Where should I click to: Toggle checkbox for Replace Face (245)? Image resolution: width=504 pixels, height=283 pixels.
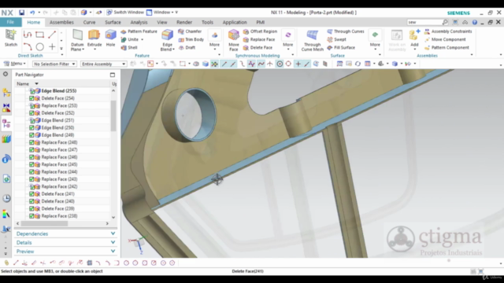31,164
